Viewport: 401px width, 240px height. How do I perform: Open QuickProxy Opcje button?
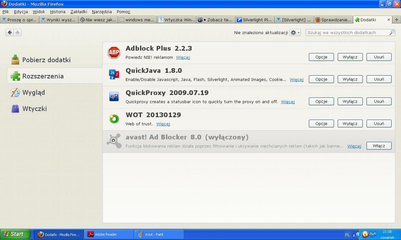(x=321, y=101)
